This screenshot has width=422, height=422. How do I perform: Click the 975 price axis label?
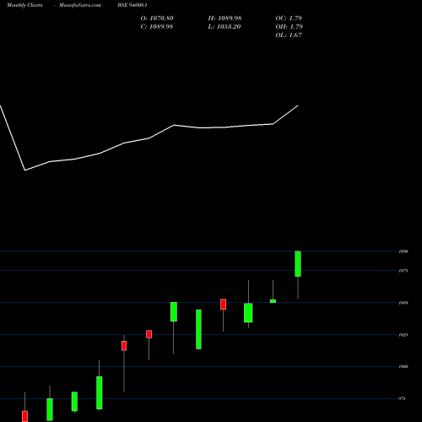pos(402,398)
